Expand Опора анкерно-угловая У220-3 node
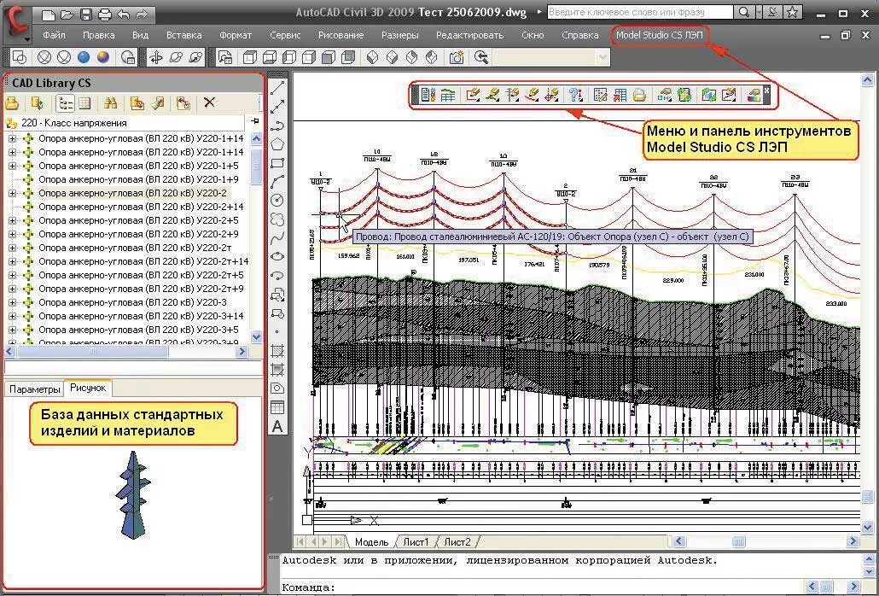879x596 pixels. tap(12, 302)
